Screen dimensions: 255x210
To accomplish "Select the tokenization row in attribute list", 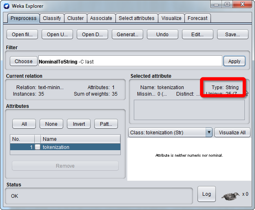I will (x=65, y=147).
